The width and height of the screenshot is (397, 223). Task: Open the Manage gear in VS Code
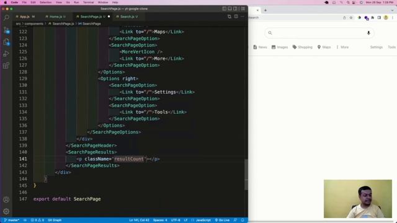point(6,211)
